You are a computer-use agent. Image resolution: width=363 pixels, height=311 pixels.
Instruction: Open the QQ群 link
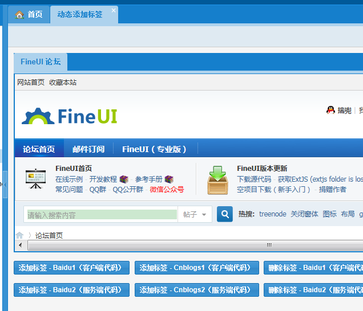click(x=98, y=190)
